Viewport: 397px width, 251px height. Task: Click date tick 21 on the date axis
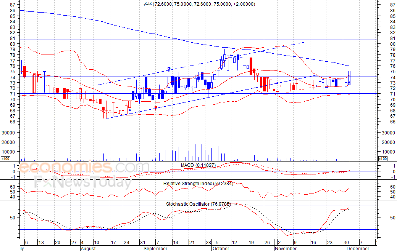[x=192, y=242]
